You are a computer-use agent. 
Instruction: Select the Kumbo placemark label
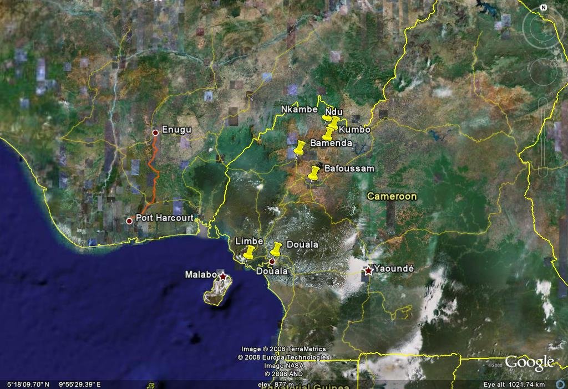click(x=354, y=130)
